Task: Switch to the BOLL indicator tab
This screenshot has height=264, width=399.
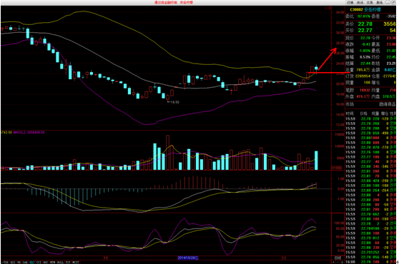Action: point(60,262)
